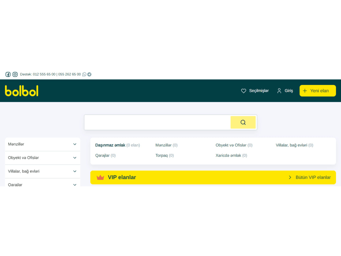Click the Telegram support icon
Viewport: 341px width, 256px height.
coord(89,74)
